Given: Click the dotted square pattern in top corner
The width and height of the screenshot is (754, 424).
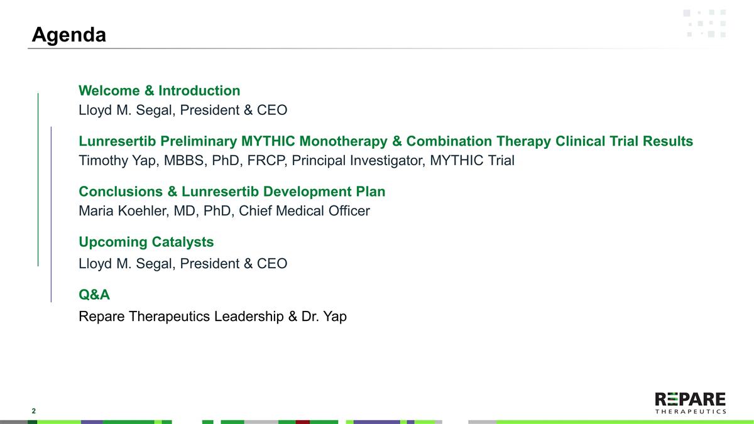Looking at the screenshot, I should click(x=704, y=23).
